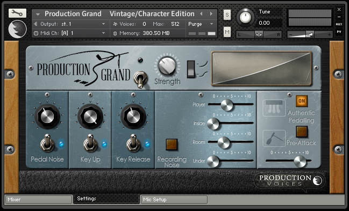Open the wrench instrument edit icon
Viewport: 349px width, 211px height.
pyautogui.click(x=17, y=13)
